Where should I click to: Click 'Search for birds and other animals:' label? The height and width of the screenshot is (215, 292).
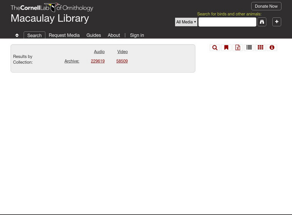(229, 14)
